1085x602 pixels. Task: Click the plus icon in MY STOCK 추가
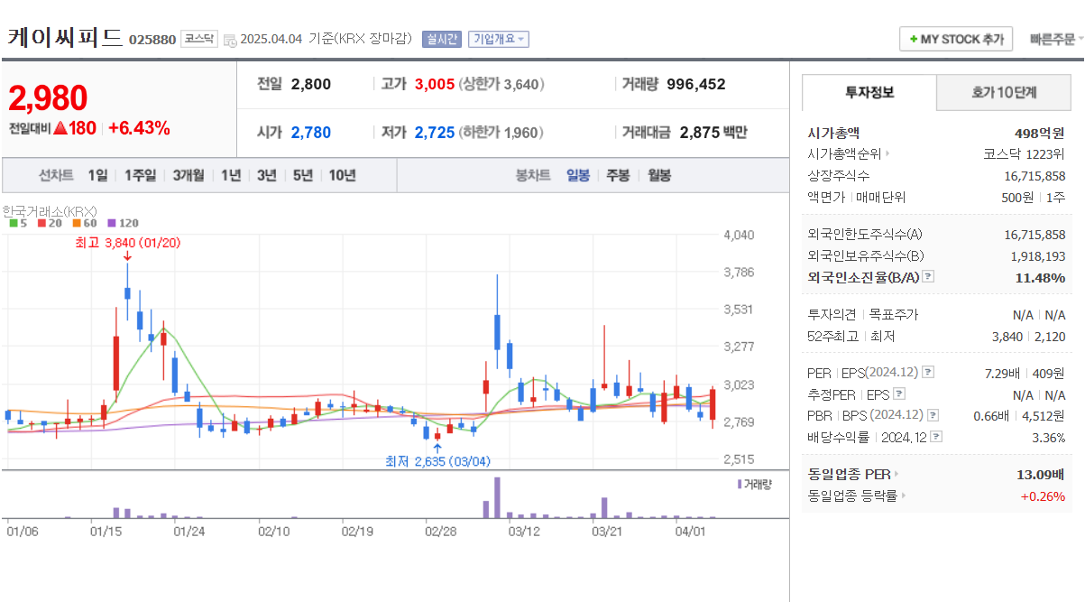pyautogui.click(x=913, y=40)
